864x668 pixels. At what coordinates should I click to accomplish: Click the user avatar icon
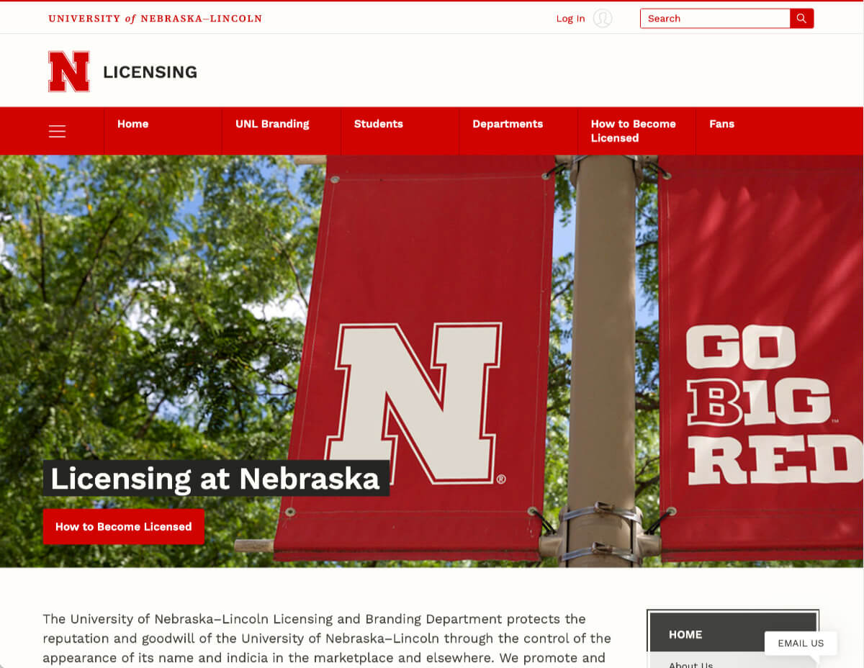(603, 19)
